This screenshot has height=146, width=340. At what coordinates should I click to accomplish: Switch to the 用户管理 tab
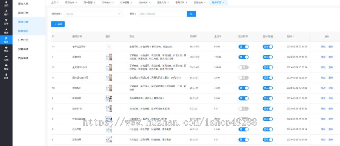click(x=88, y=3)
